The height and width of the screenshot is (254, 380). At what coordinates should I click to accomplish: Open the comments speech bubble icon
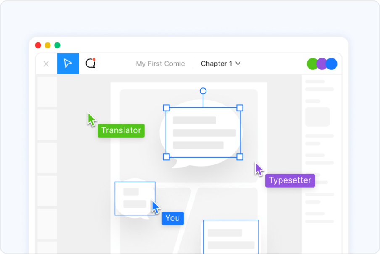tap(90, 63)
